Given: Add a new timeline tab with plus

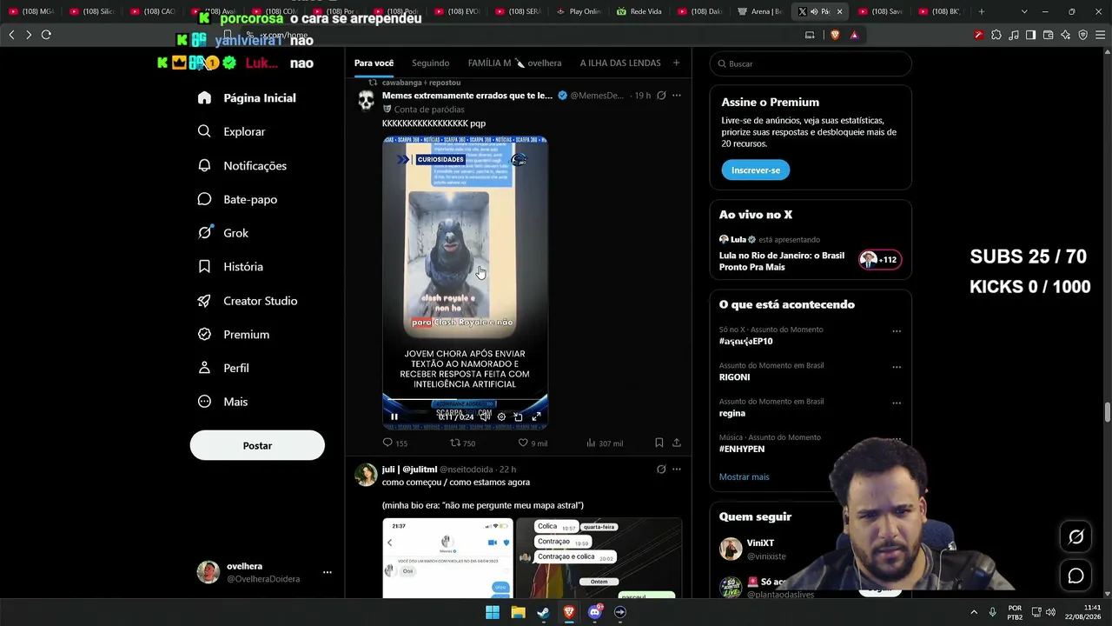Looking at the screenshot, I should pos(676,63).
